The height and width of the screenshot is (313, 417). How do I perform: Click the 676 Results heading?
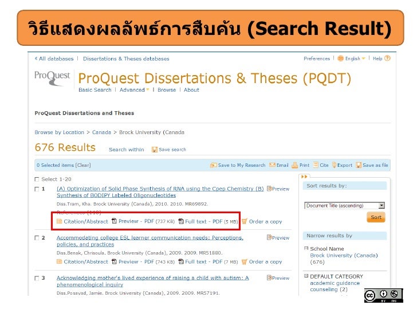(x=65, y=147)
